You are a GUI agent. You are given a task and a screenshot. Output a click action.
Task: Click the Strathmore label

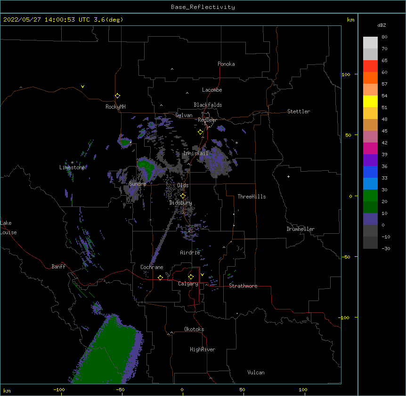click(243, 286)
